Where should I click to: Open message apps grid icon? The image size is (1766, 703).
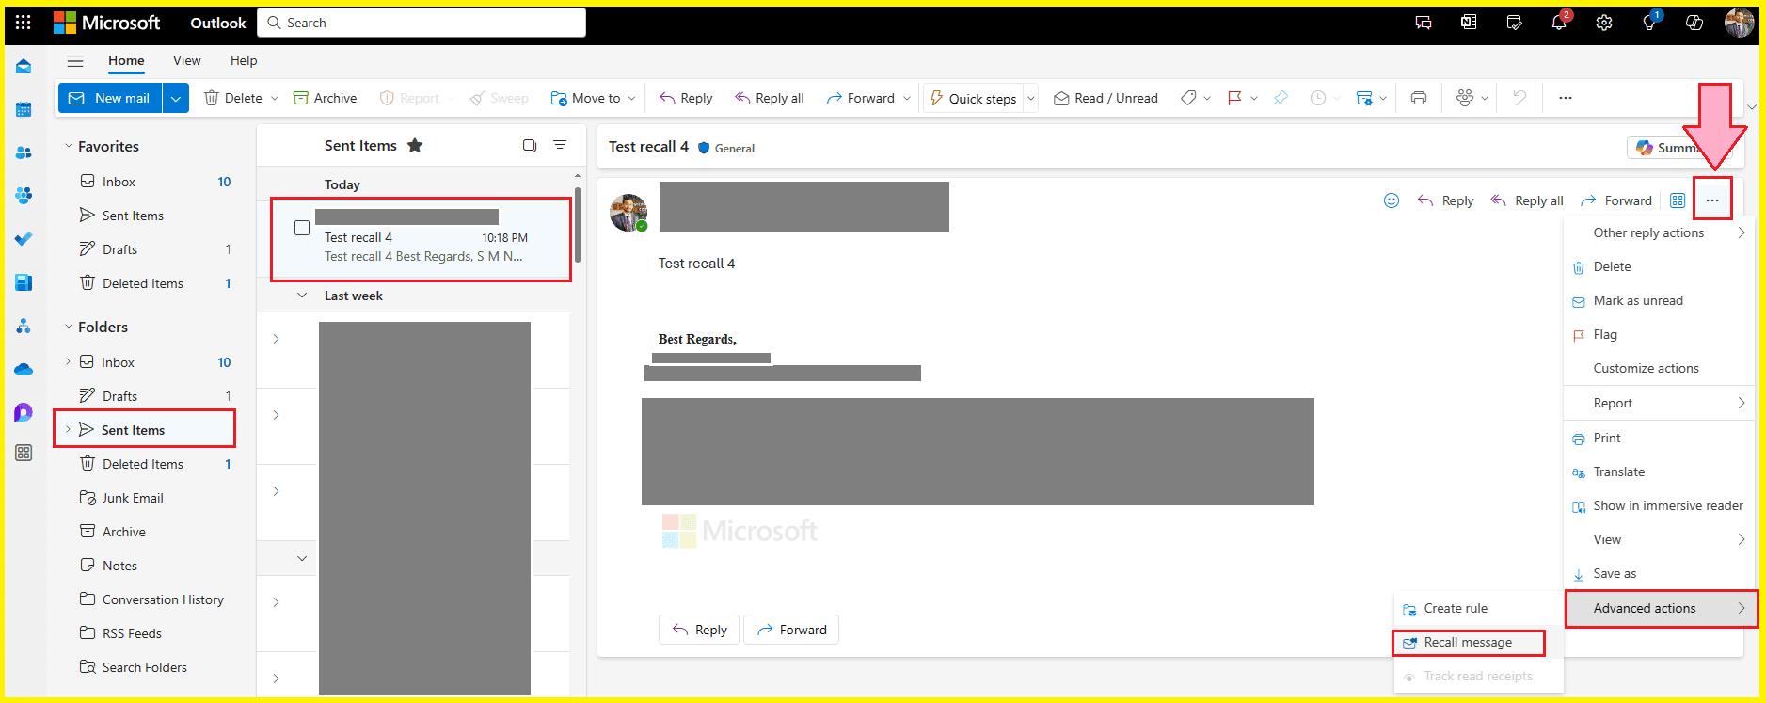click(1678, 200)
